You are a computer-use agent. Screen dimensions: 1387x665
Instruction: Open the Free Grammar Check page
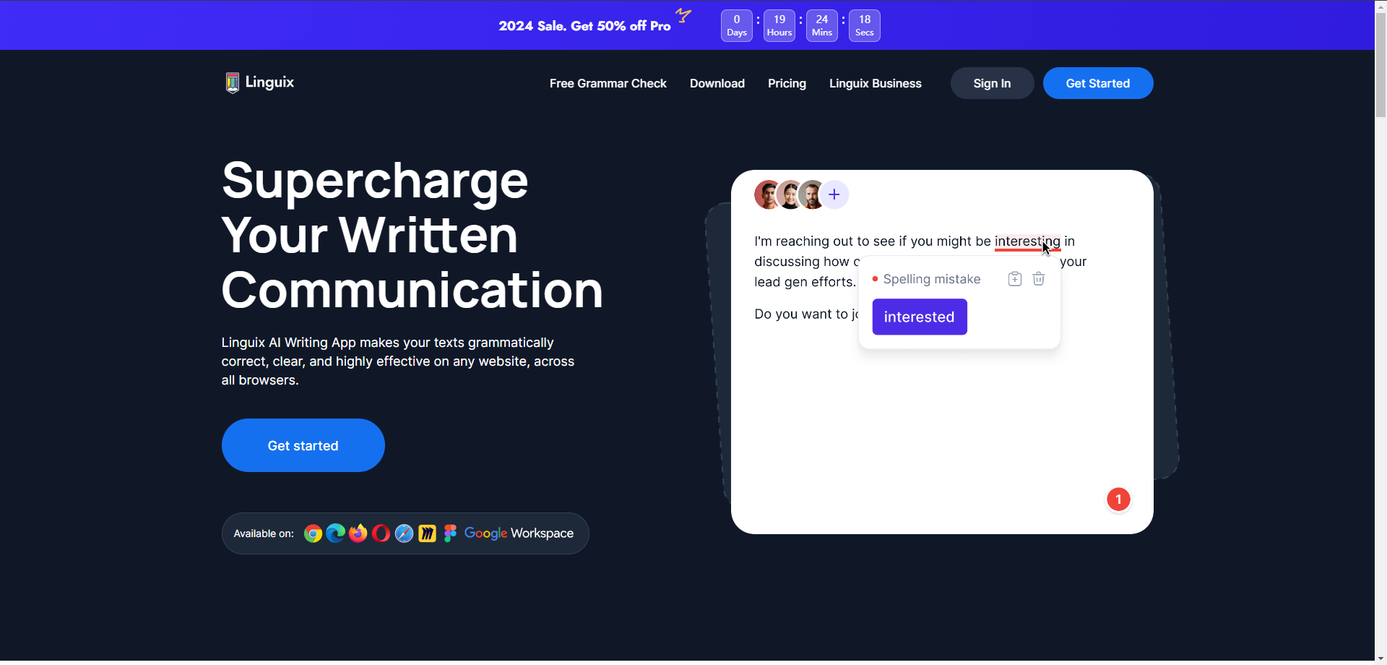(x=608, y=84)
